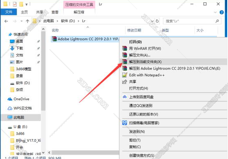Open 图片 in navigation pane
This screenshot has height=159, width=228.
tap(19, 62)
